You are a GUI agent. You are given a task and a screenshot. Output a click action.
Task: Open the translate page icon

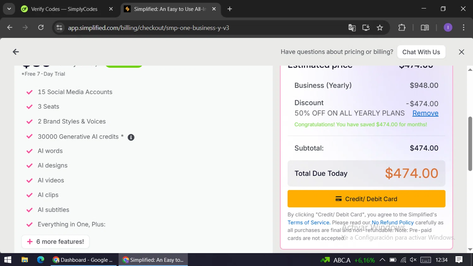(352, 28)
